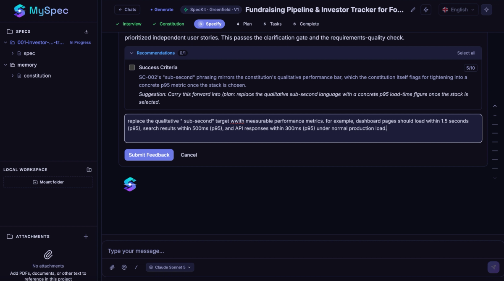The width and height of the screenshot is (504, 281).
Task: Collapse the memory folder
Action: click(x=5, y=65)
